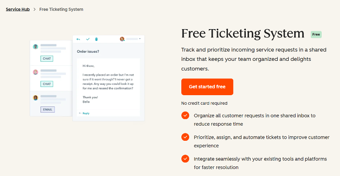Click the orange checkmark beside Organize all customer requests
Screen dimensions: 340x176
[x=185, y=116]
